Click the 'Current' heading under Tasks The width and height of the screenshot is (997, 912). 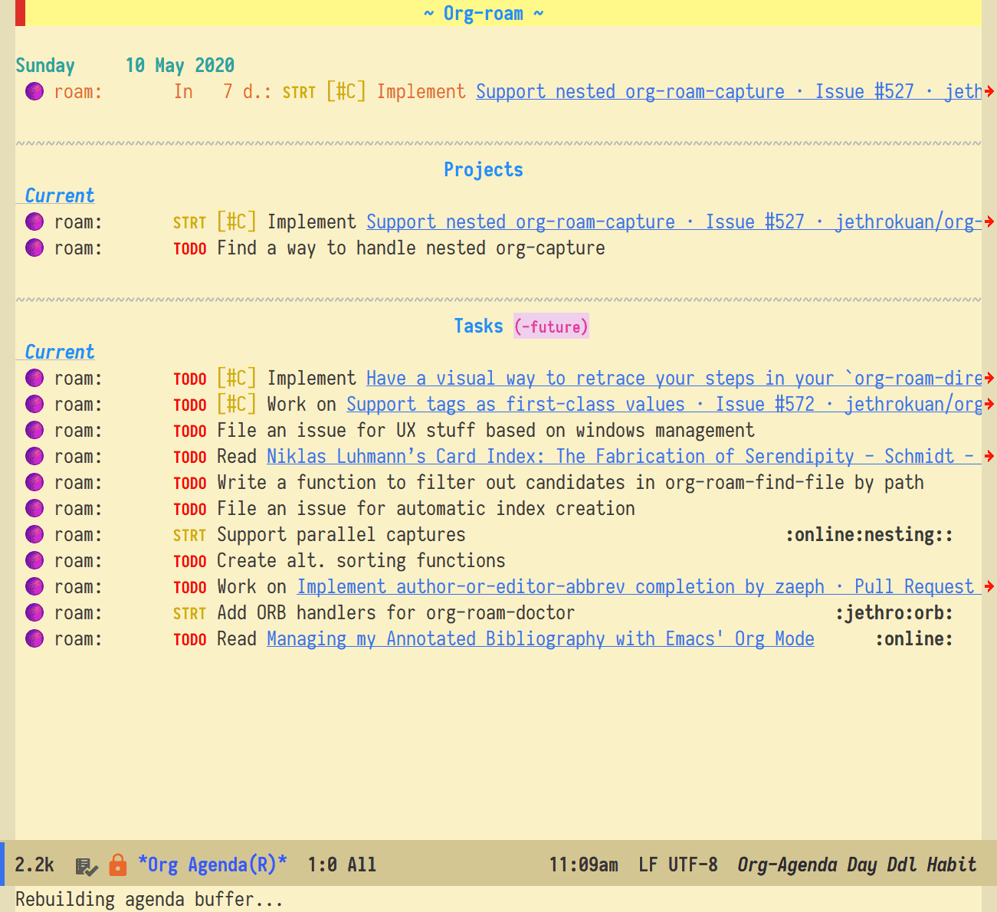click(x=60, y=353)
